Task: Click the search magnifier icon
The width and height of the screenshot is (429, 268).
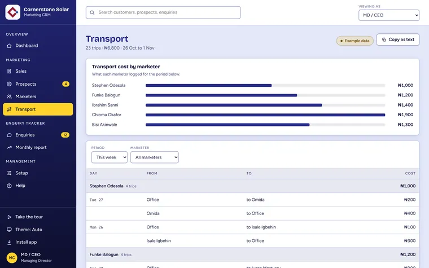Action: (92, 12)
